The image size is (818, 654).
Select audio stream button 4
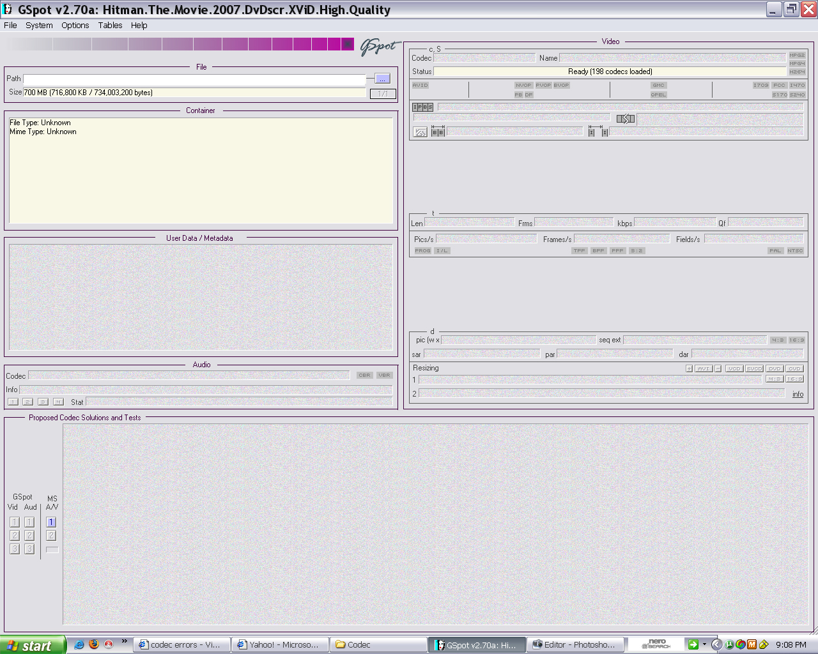coord(58,402)
